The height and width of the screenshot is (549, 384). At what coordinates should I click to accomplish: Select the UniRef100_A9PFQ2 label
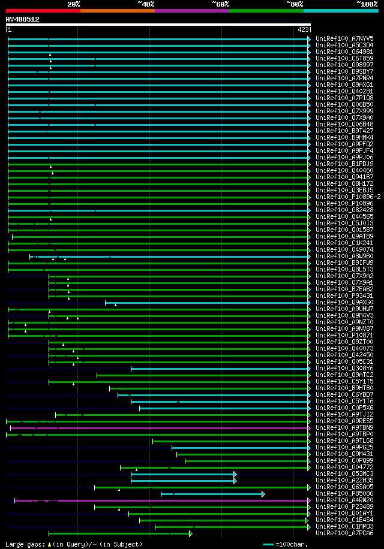[x=344, y=144]
